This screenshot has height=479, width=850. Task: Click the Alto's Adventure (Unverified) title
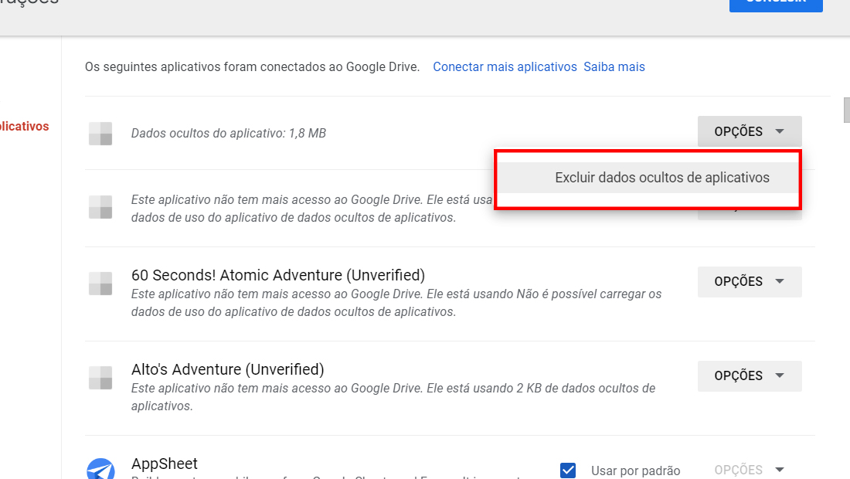(228, 369)
